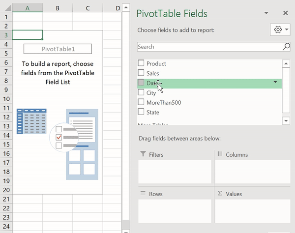Screen dimensions: 295x233
Task: Select the PivotTable1 placeholder label
Action: point(58,49)
